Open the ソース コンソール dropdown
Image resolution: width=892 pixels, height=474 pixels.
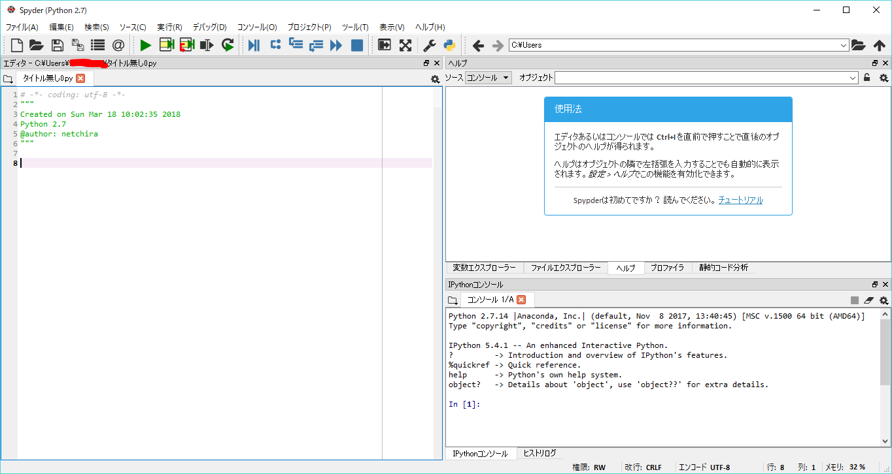489,78
